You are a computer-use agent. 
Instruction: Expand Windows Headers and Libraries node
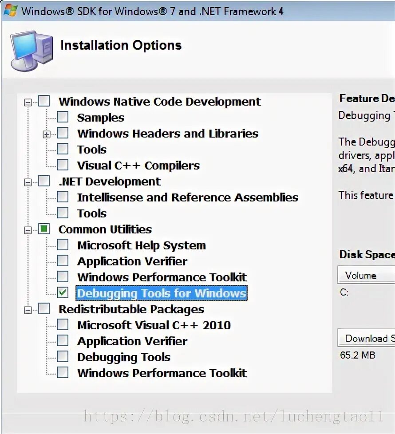47,134
